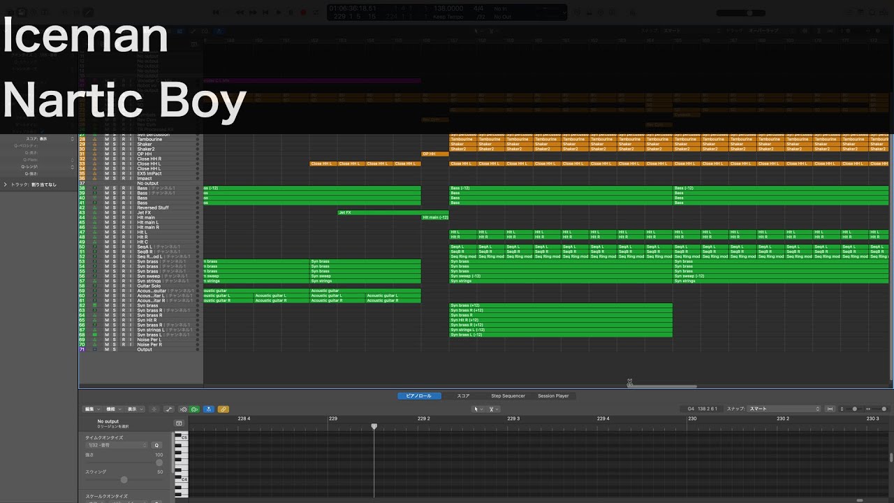Click the Jet FX track icon

[x=94, y=212]
